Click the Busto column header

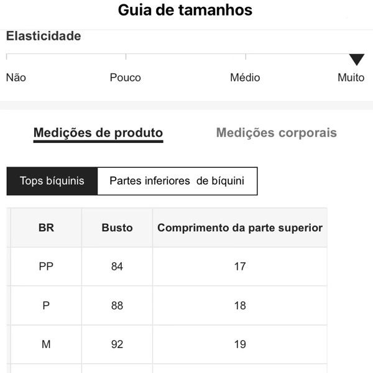point(117,228)
